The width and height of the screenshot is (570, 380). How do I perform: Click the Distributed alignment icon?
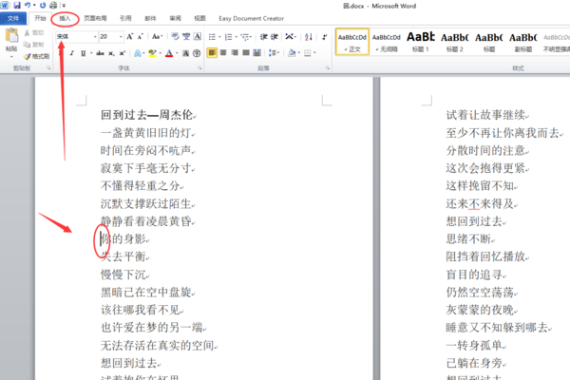(257, 53)
